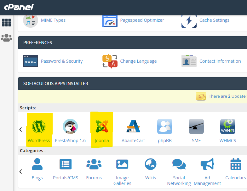The height and width of the screenshot is (191, 247).
Task: Collapse the SOFTACULOUS APPS INSTALLER header
Action: point(133,84)
